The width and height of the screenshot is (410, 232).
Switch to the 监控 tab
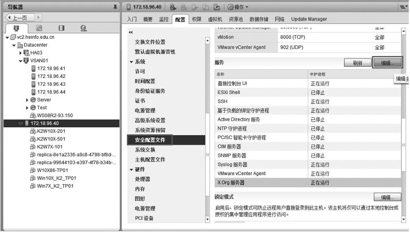pos(164,19)
